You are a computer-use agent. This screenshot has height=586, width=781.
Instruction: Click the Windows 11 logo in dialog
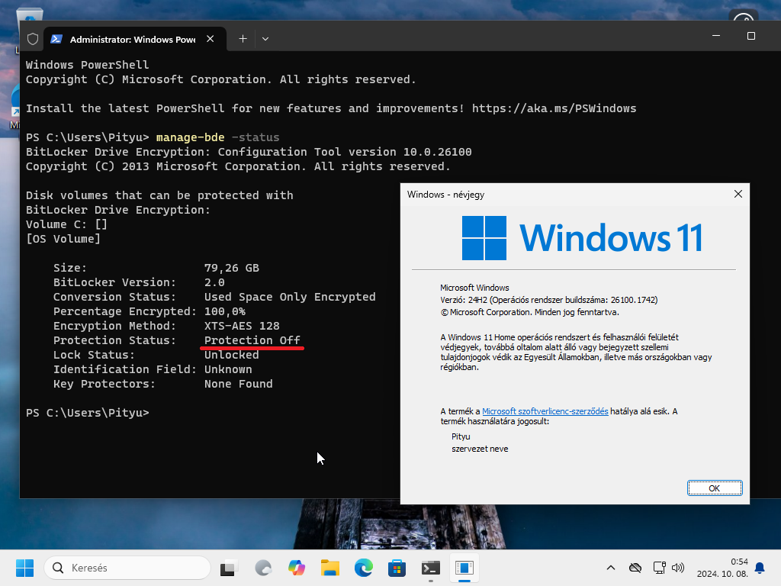582,238
